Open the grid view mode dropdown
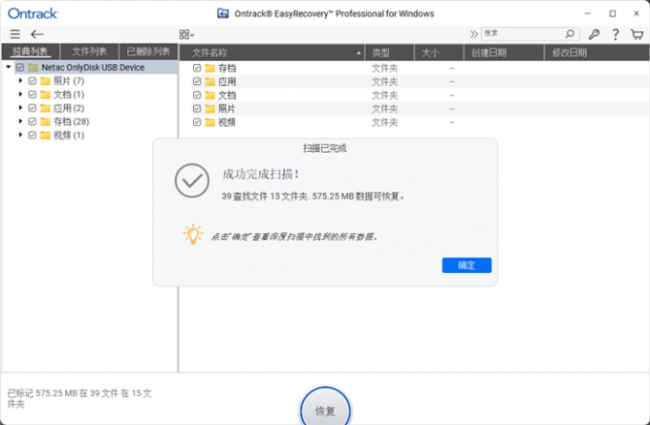Viewport: 650px width, 425px height. (x=186, y=34)
